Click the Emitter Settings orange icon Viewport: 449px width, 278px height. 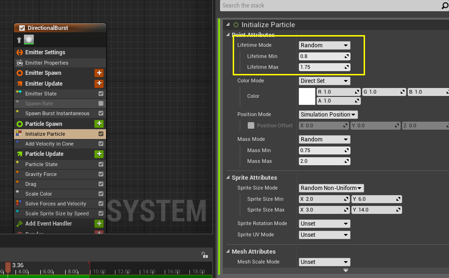tap(20, 52)
